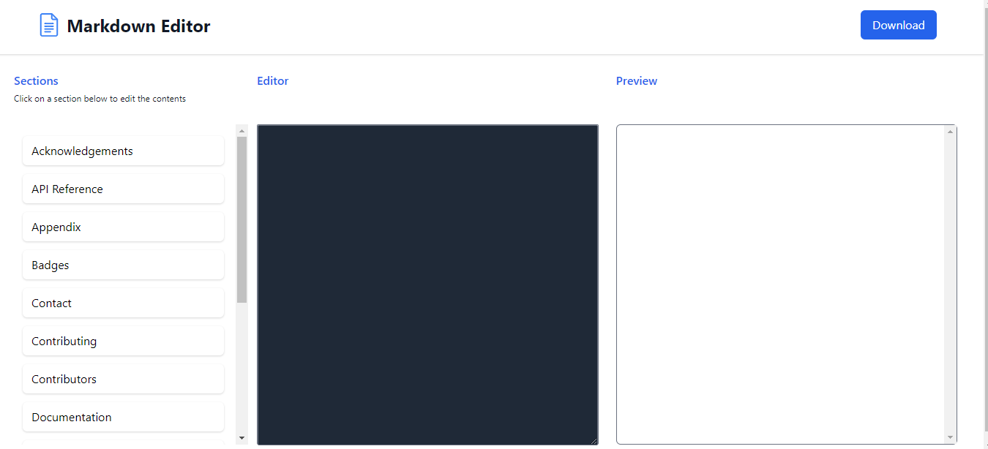Click the sections scrollbar down arrow
This screenshot has width=988, height=449.
[x=242, y=437]
